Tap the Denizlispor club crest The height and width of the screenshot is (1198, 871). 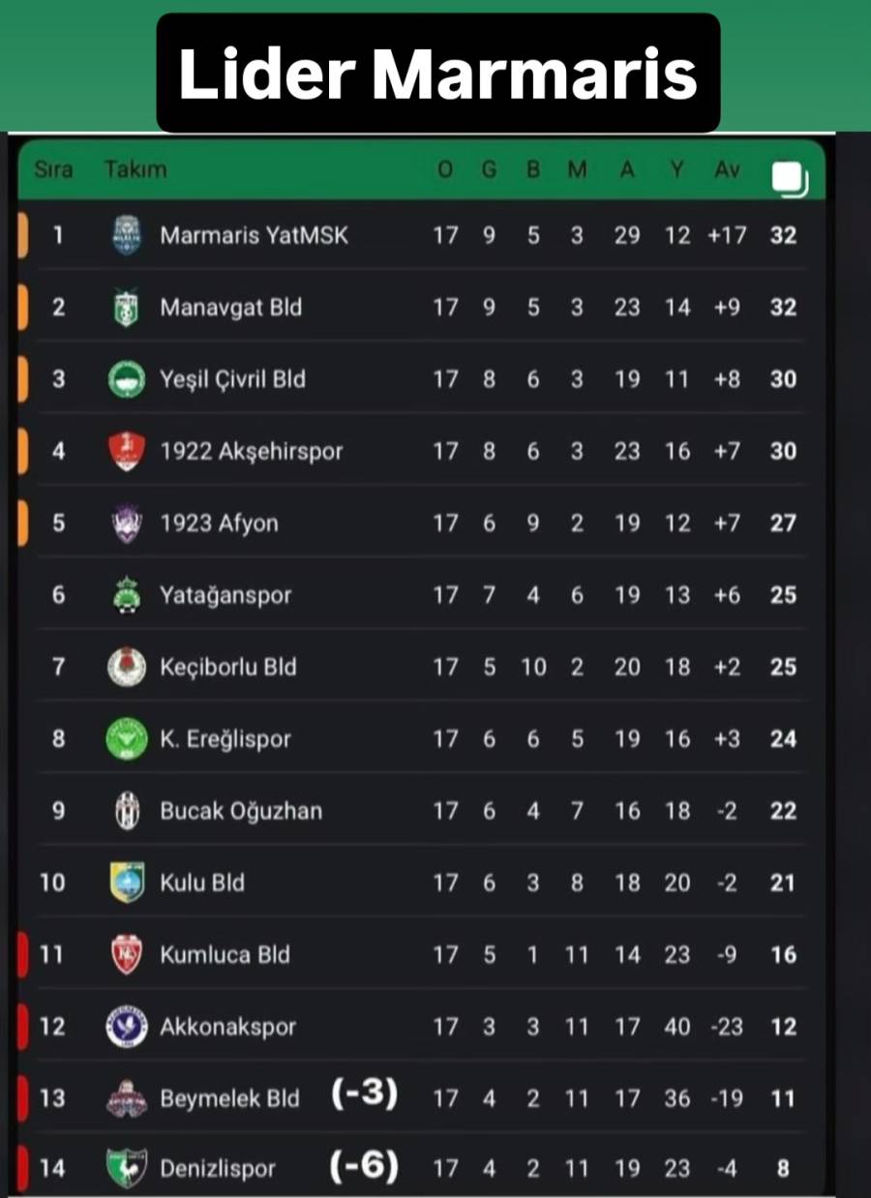pyautogui.click(x=127, y=1168)
